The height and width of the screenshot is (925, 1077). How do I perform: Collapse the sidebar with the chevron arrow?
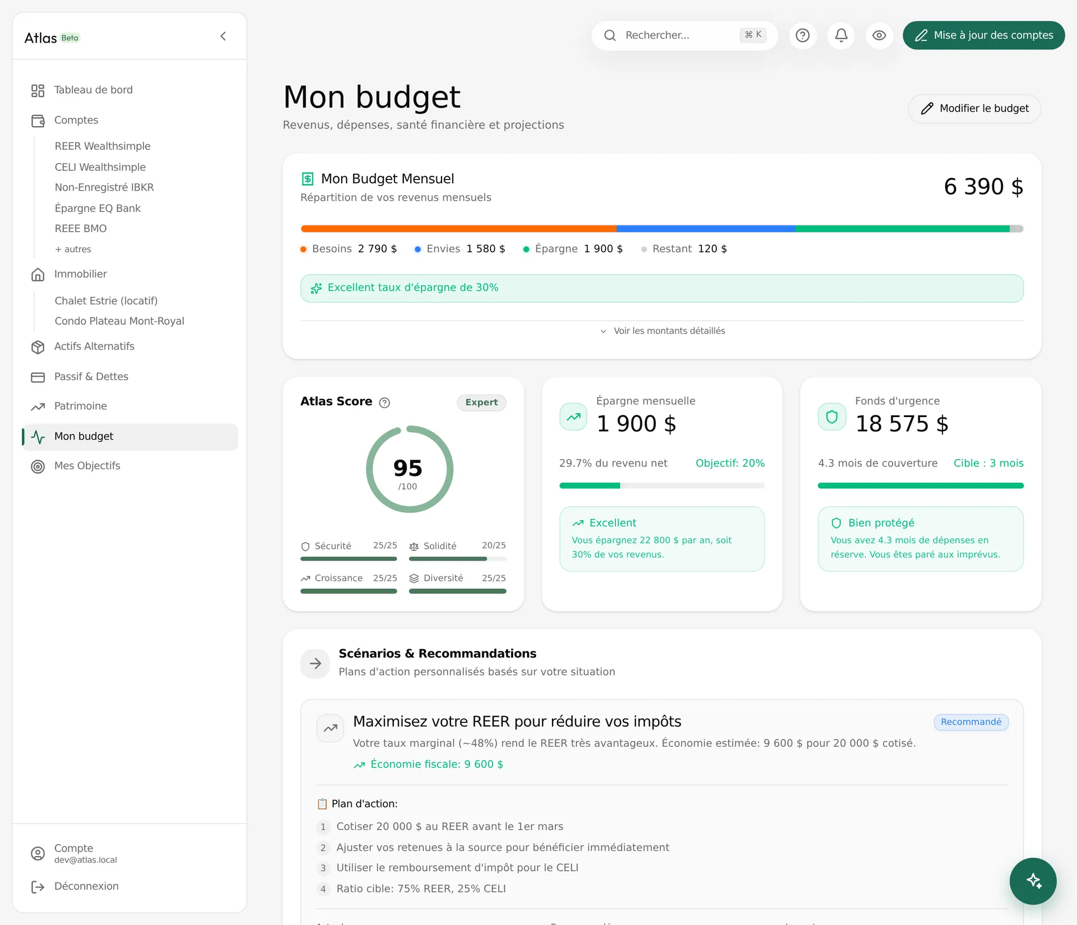tap(223, 36)
